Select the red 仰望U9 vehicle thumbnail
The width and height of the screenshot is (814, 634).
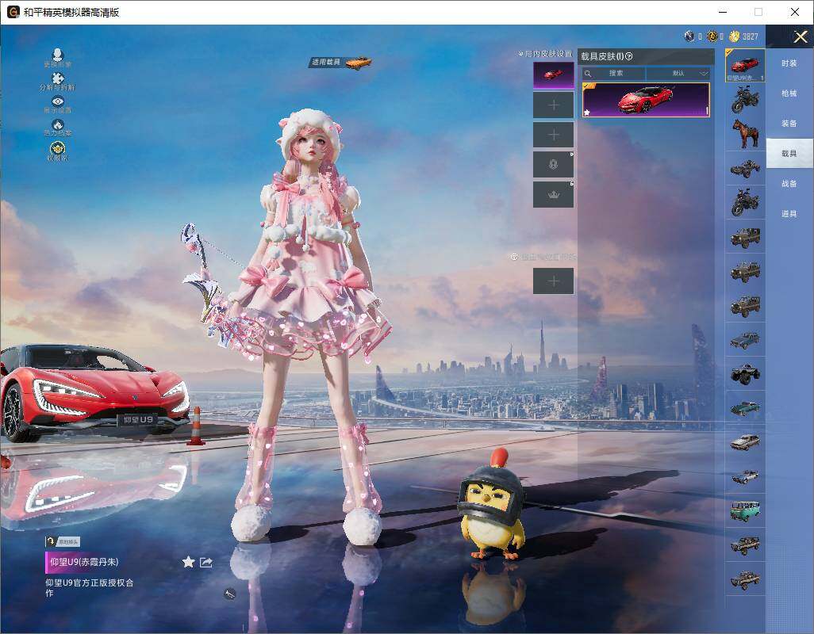[x=745, y=65]
